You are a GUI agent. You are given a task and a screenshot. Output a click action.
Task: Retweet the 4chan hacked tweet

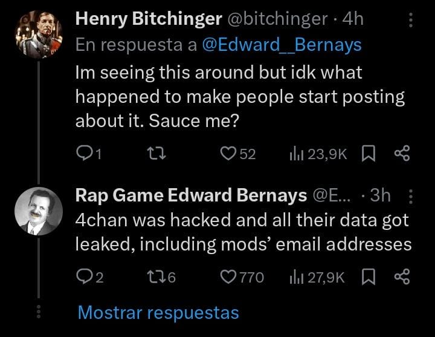[x=161, y=277]
